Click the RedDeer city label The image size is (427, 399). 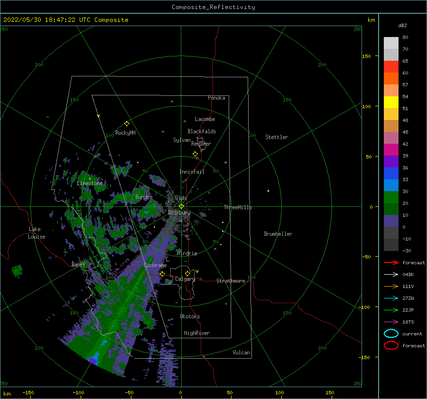click(x=201, y=144)
